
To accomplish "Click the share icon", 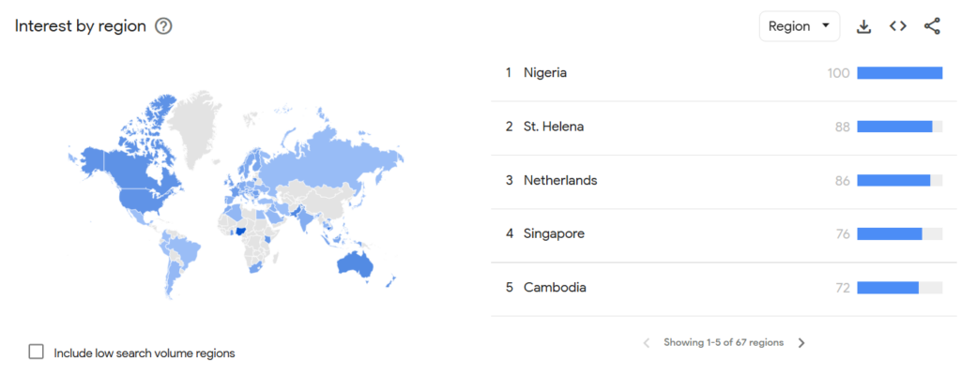I will [932, 26].
